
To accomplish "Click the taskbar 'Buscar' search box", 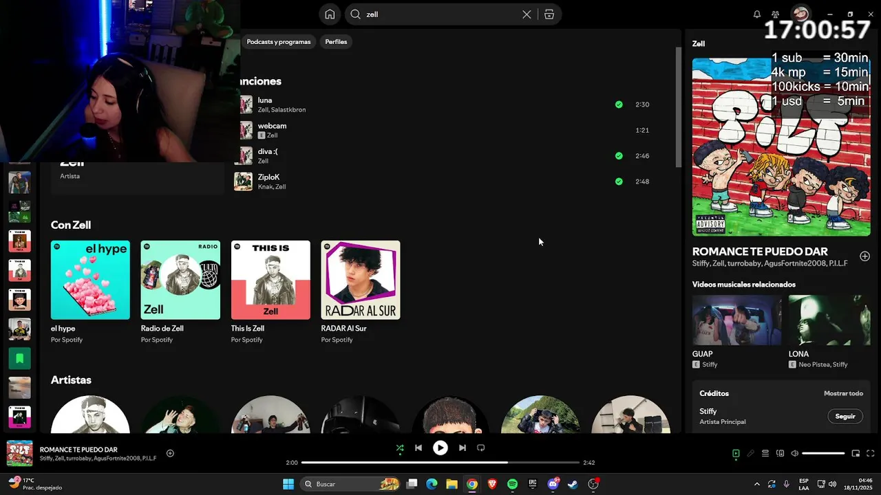I will pos(351,484).
